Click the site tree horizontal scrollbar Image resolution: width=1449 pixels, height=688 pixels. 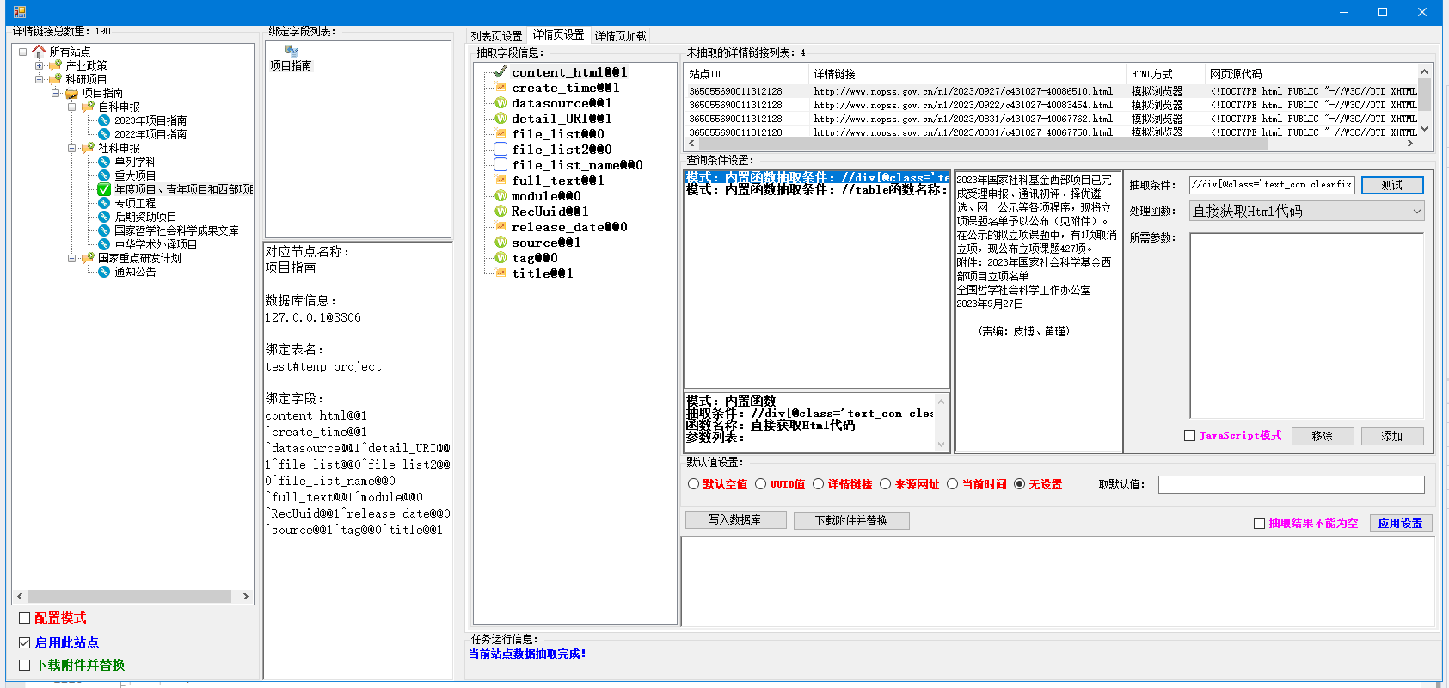[x=133, y=596]
